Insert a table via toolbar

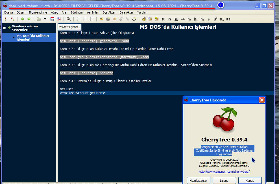(108, 19)
